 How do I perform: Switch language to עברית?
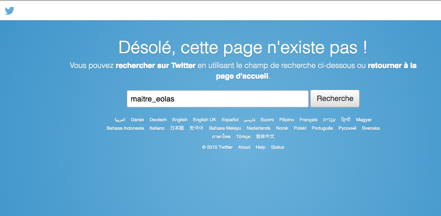click(329, 120)
